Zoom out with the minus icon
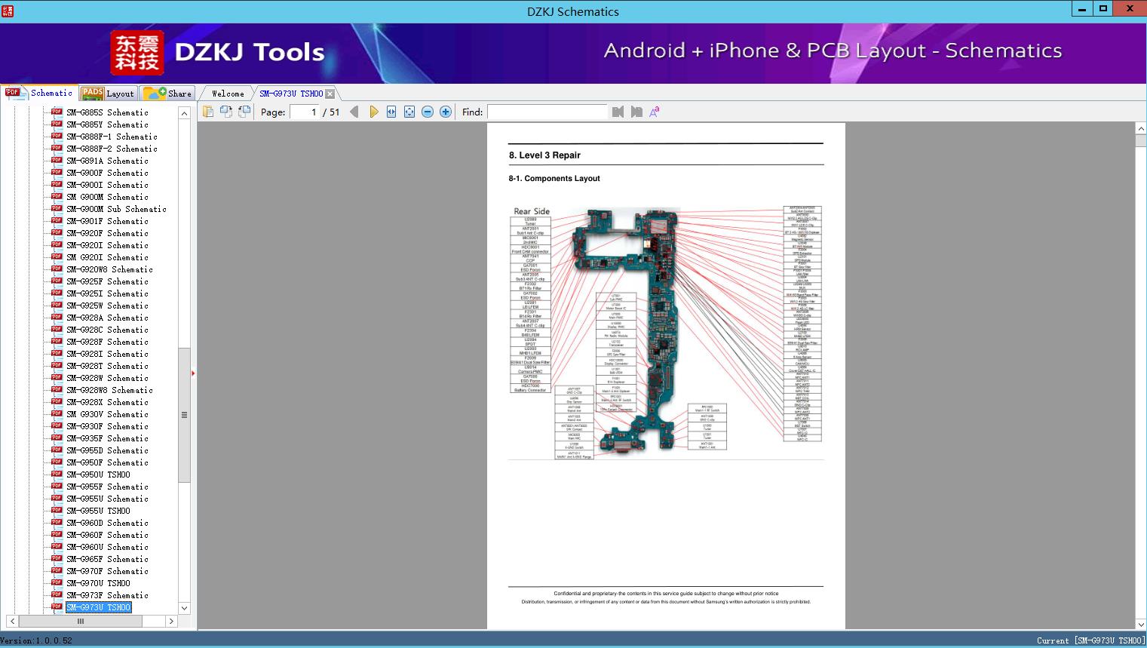1147x648 pixels. tap(428, 112)
